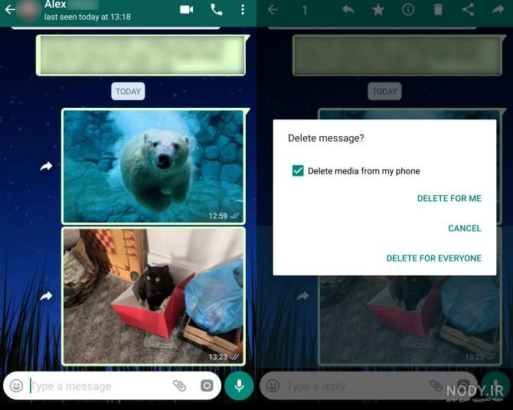The image size is (513, 410).
Task: Open the polar bear photo
Action: click(153, 167)
